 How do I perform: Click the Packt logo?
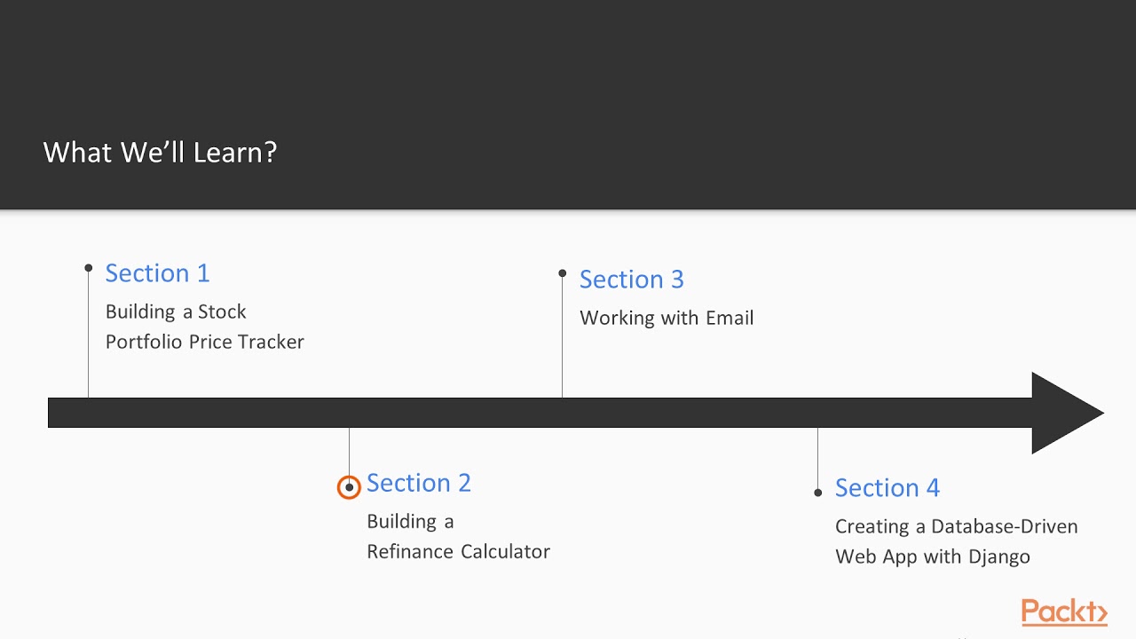pos(1063,612)
